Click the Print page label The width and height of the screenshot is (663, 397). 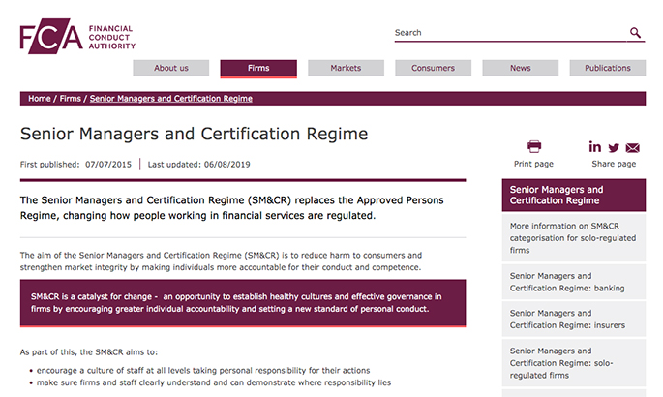tap(533, 164)
